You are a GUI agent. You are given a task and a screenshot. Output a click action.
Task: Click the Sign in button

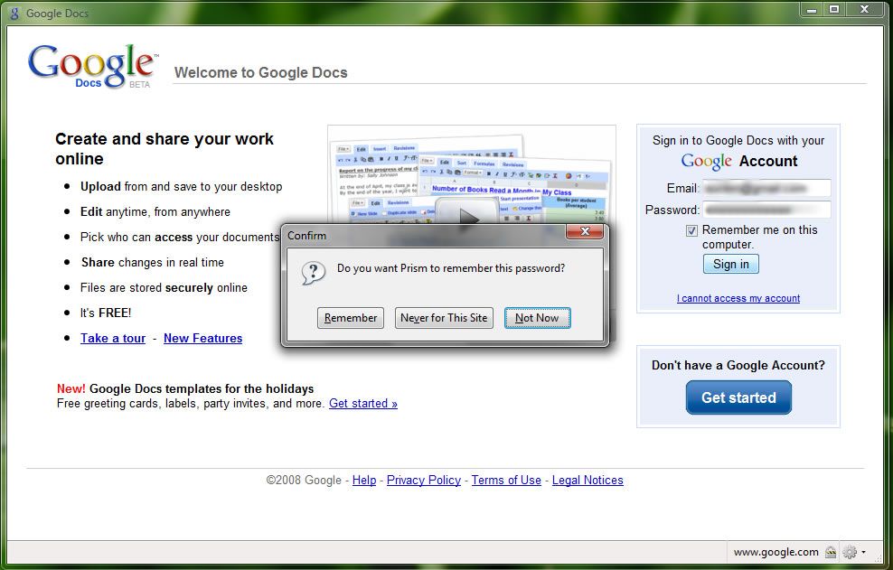coord(730,264)
